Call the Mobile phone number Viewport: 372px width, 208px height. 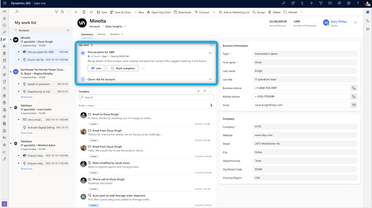(x=353, y=97)
